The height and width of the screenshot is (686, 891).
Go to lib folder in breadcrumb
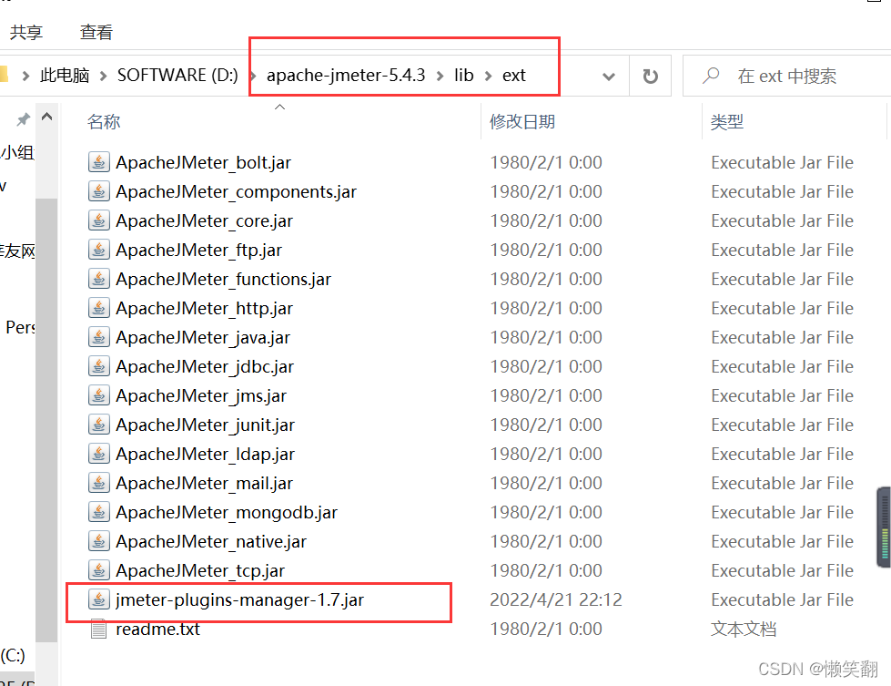click(463, 75)
